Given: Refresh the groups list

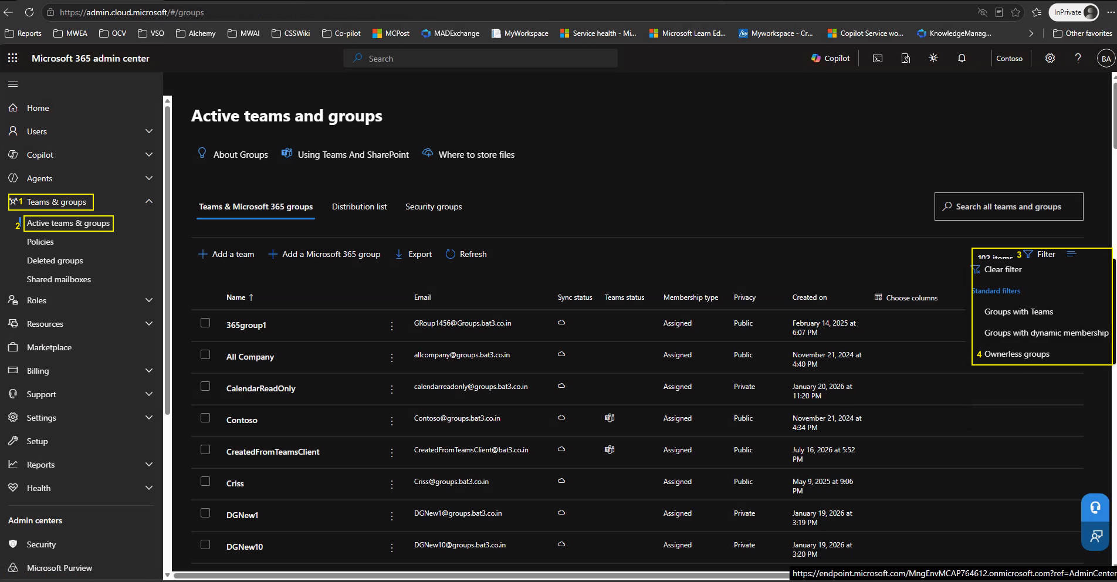Looking at the screenshot, I should [x=466, y=254].
